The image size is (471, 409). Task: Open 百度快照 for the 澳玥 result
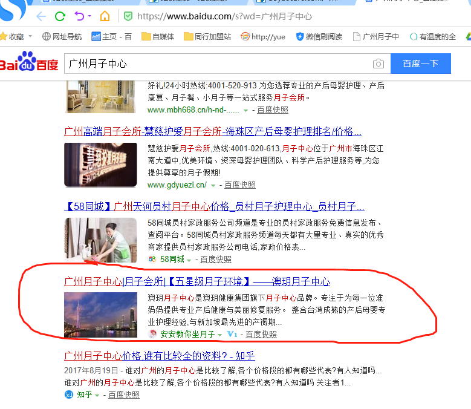pyautogui.click(x=261, y=334)
